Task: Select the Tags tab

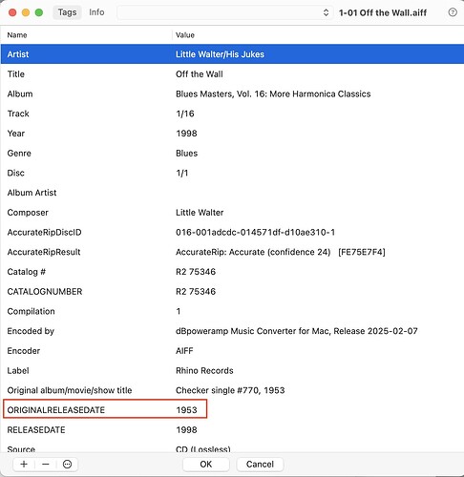Action: point(67,12)
